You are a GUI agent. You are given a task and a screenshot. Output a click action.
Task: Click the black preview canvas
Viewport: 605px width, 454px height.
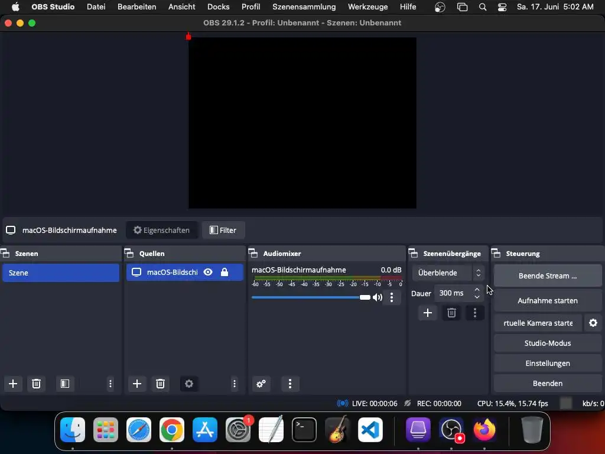pos(302,123)
